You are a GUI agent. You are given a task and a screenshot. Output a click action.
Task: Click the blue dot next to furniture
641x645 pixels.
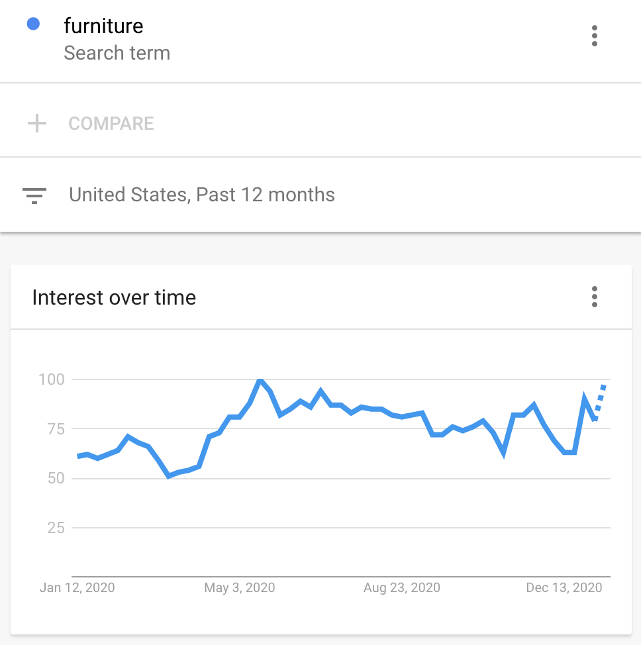[x=32, y=25]
